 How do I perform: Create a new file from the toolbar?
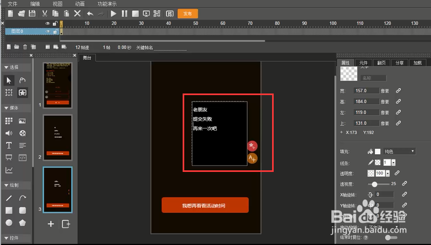click(10, 13)
